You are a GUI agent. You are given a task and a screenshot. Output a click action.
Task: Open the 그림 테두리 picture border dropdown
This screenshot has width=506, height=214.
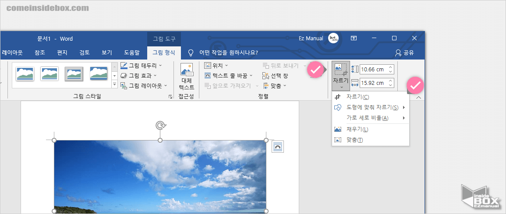click(x=160, y=65)
